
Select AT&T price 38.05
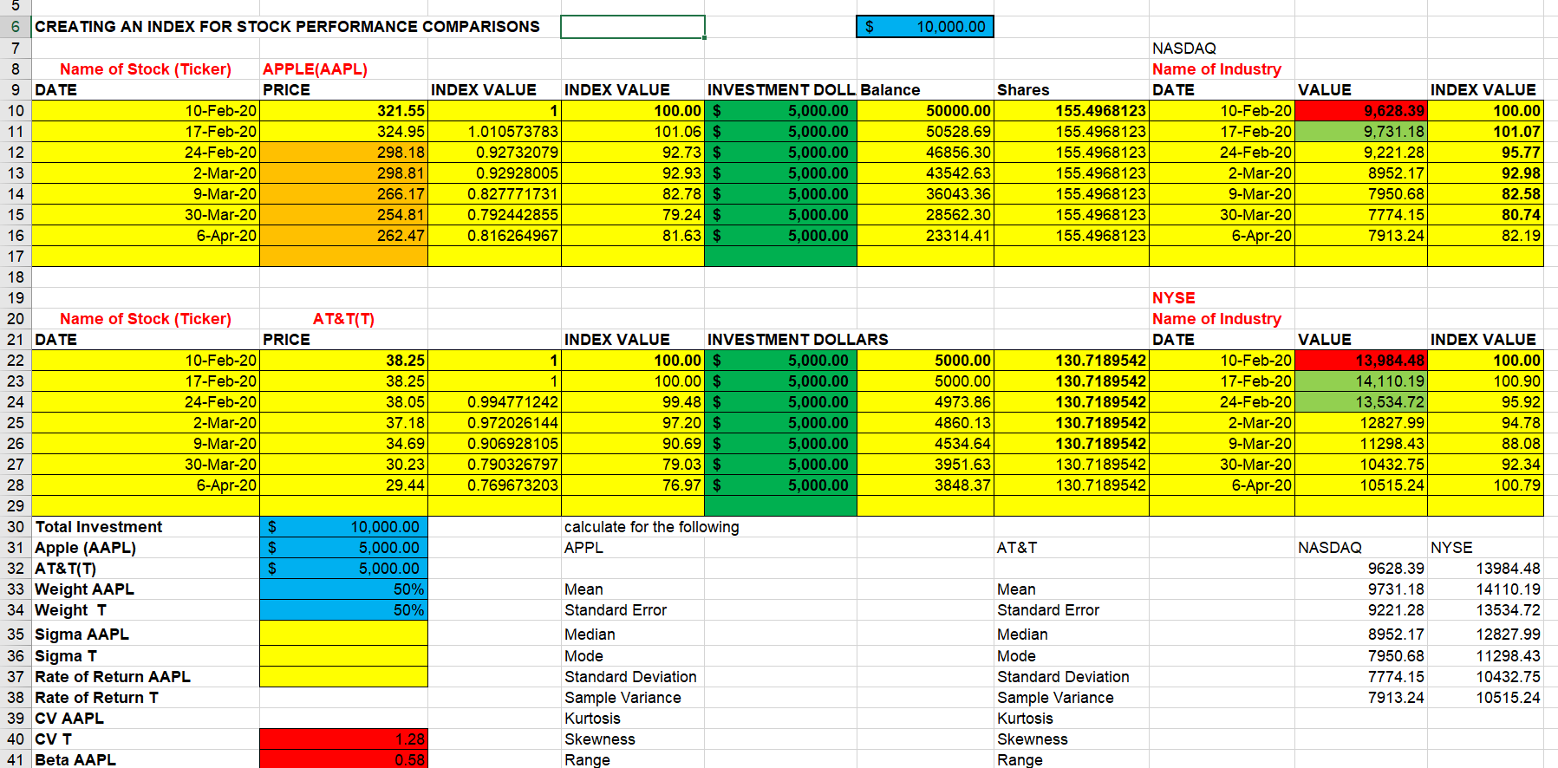344,402
